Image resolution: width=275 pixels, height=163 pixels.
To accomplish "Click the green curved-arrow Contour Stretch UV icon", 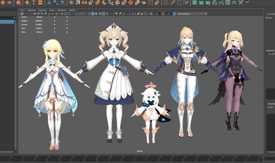I will pos(221,2).
